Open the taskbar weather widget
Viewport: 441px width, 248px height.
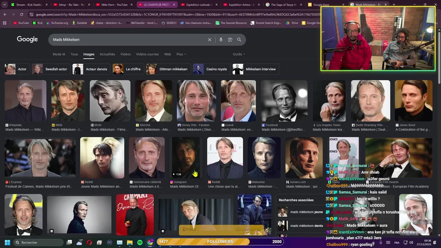pyautogui.click(x=80, y=242)
